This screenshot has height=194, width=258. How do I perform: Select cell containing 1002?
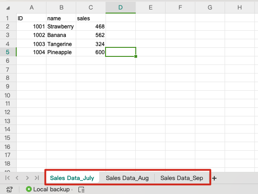pos(32,35)
